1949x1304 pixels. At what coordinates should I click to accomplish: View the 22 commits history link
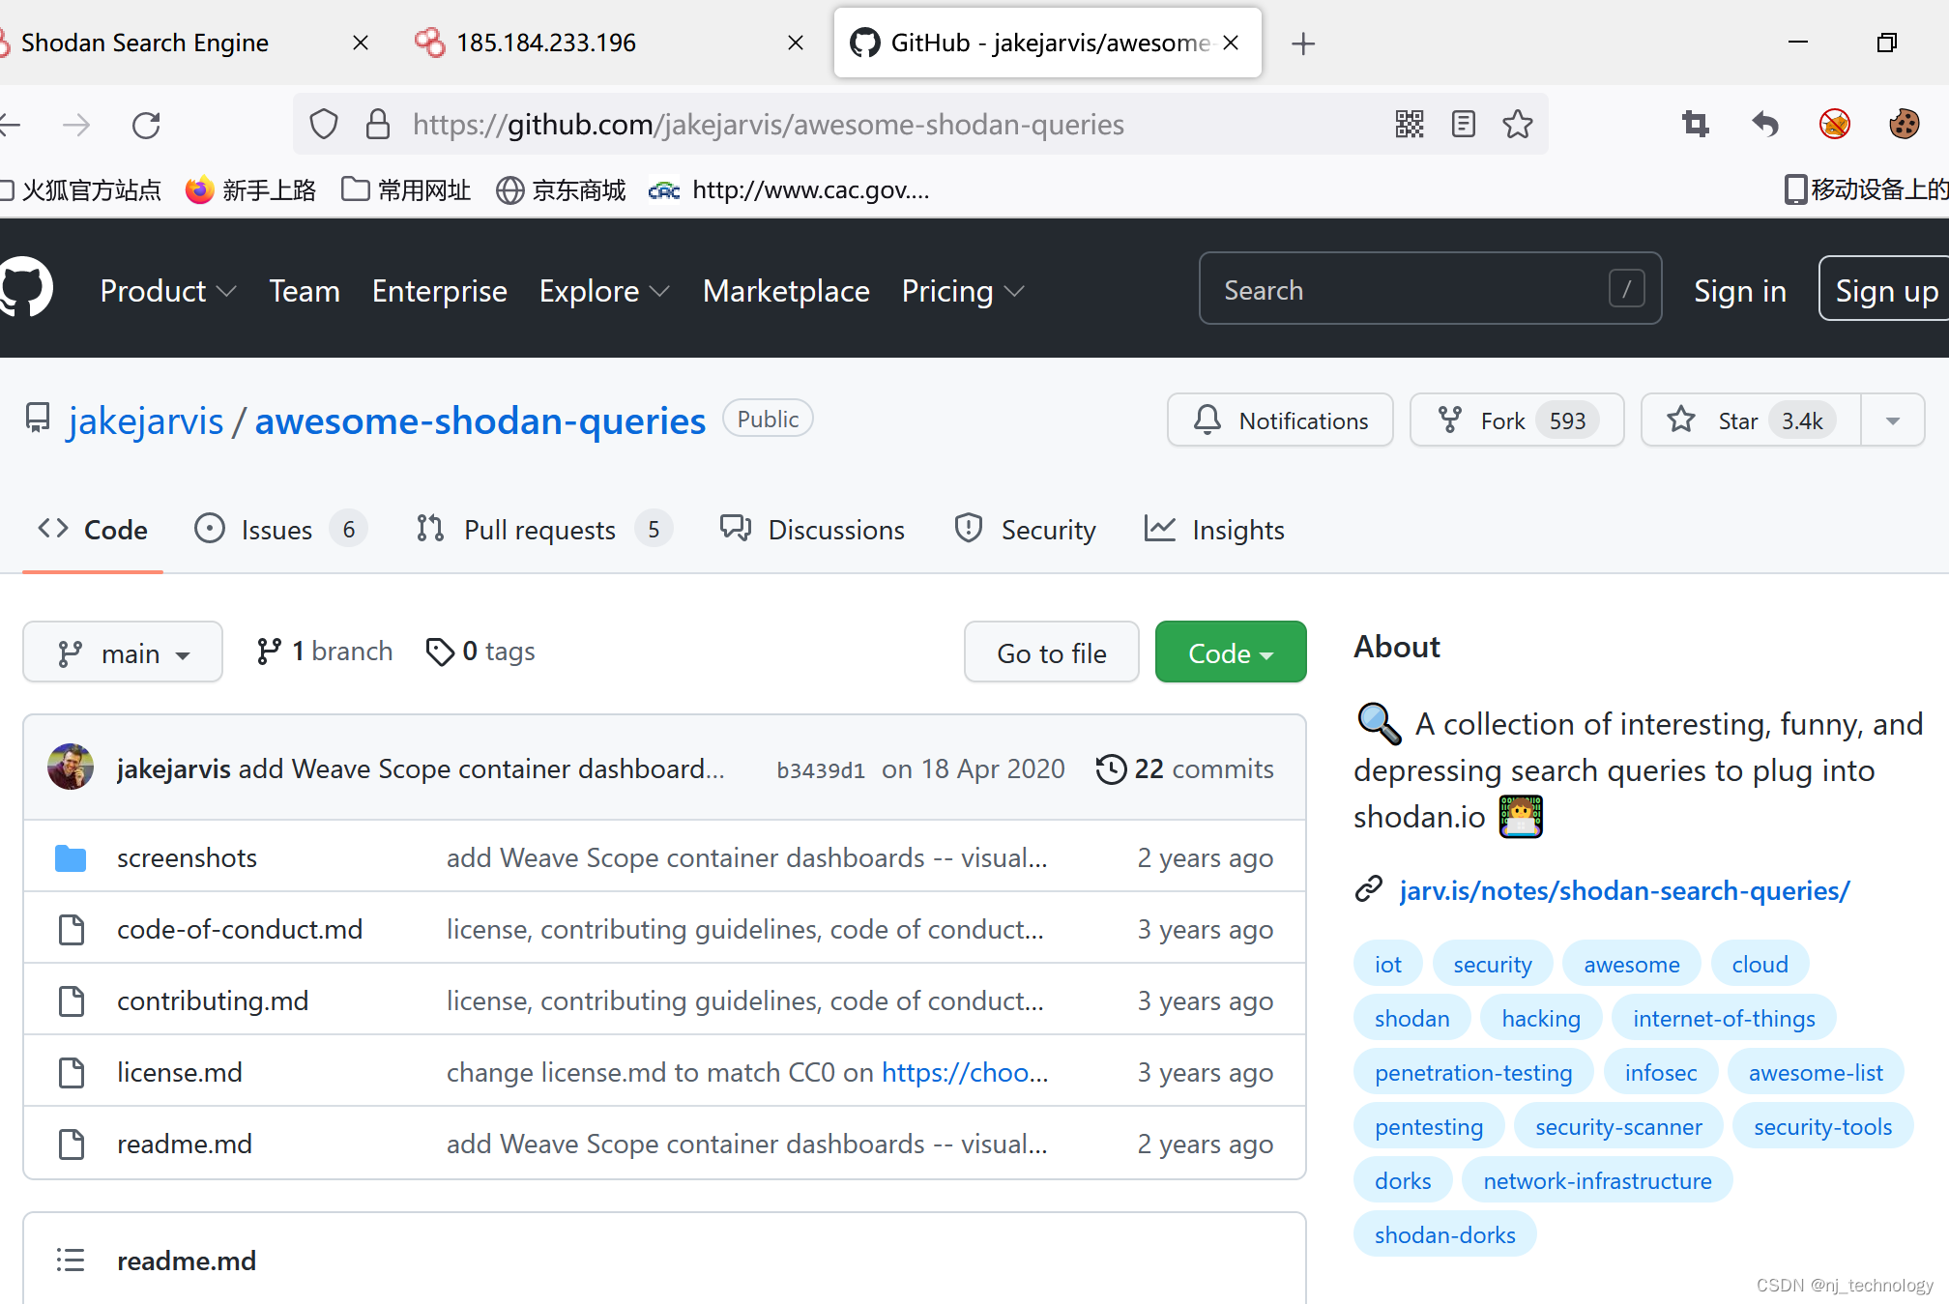tap(1185, 768)
